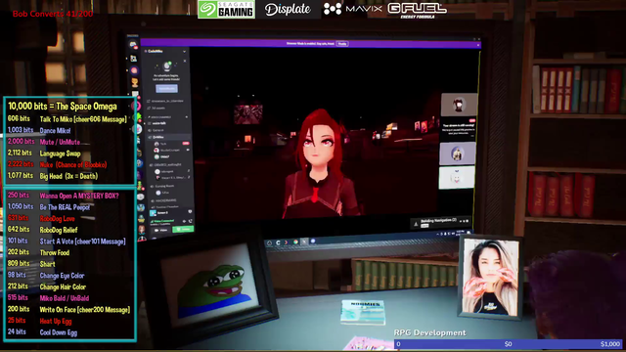Click the blue invite button in Discord card
626x352 pixels.
point(166,89)
